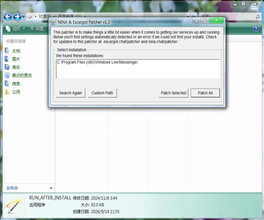
Task: Click the 最近的更改 icon
Action: [x=7, y=75]
